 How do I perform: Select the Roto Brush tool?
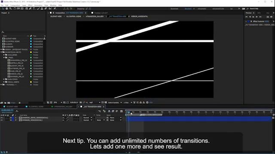[50, 9]
